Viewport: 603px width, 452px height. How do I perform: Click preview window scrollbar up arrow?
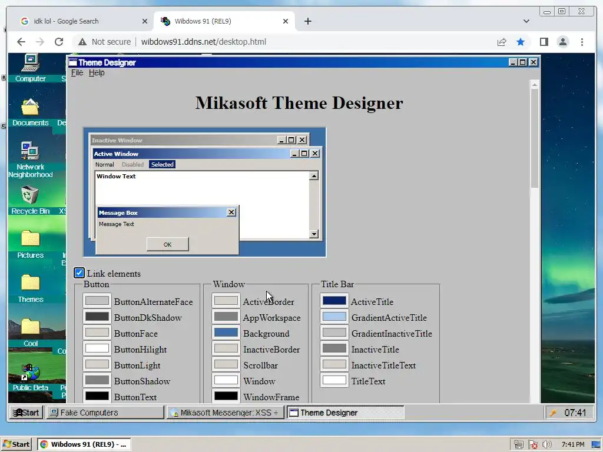click(x=314, y=175)
